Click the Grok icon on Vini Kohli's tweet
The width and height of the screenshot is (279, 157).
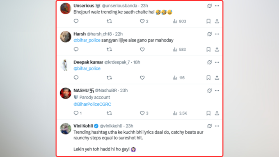(209, 126)
